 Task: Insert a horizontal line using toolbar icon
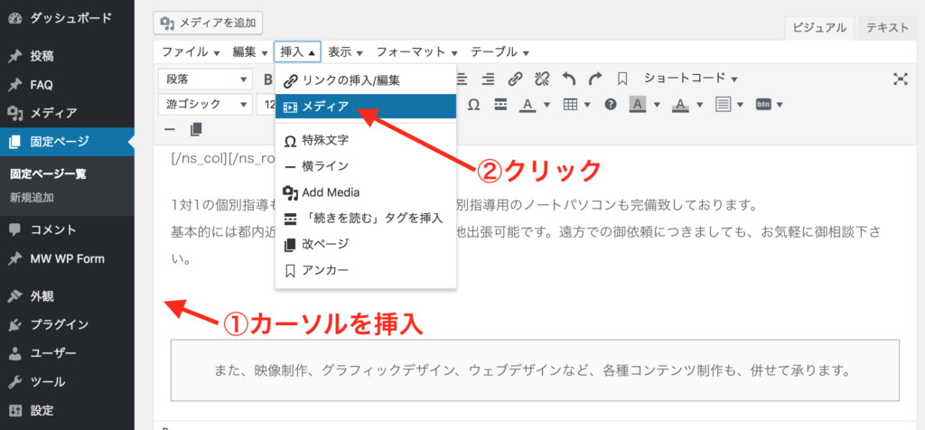pyautogui.click(x=169, y=130)
